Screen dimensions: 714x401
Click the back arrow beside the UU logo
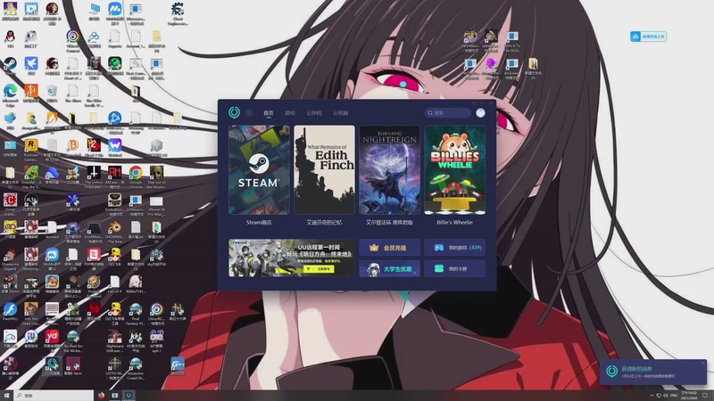pyautogui.click(x=249, y=113)
